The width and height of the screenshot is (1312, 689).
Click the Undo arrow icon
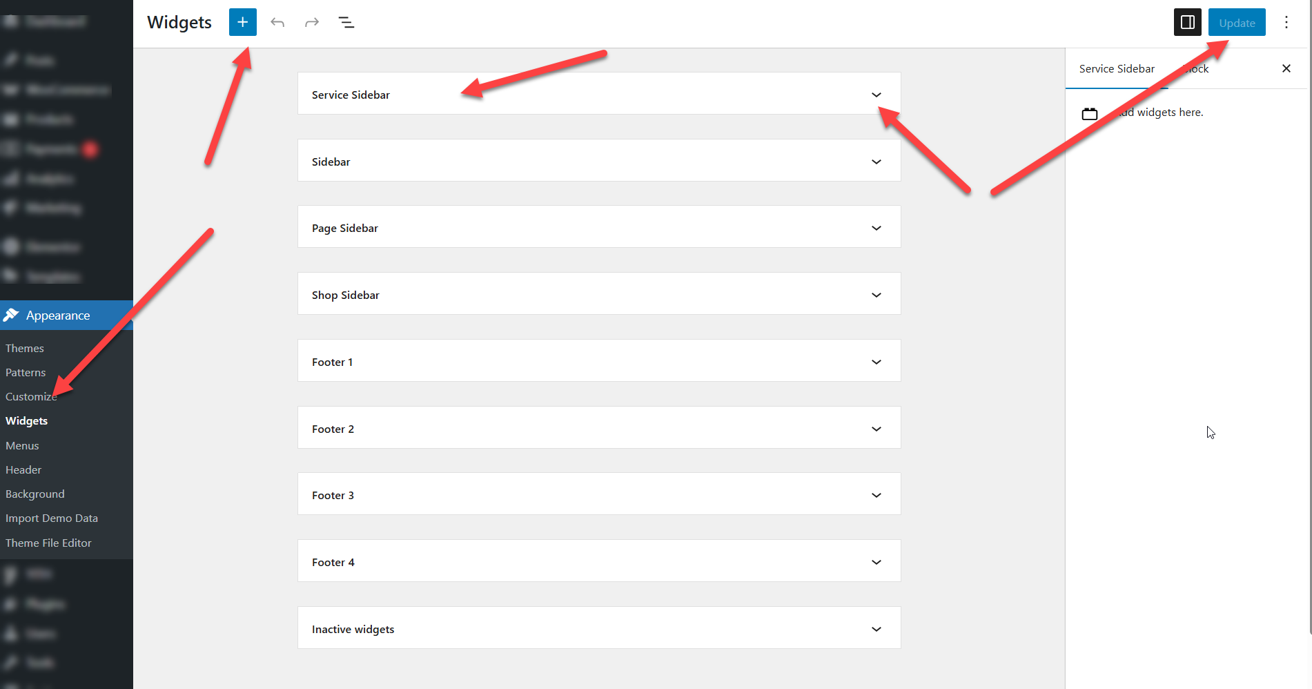click(x=277, y=23)
